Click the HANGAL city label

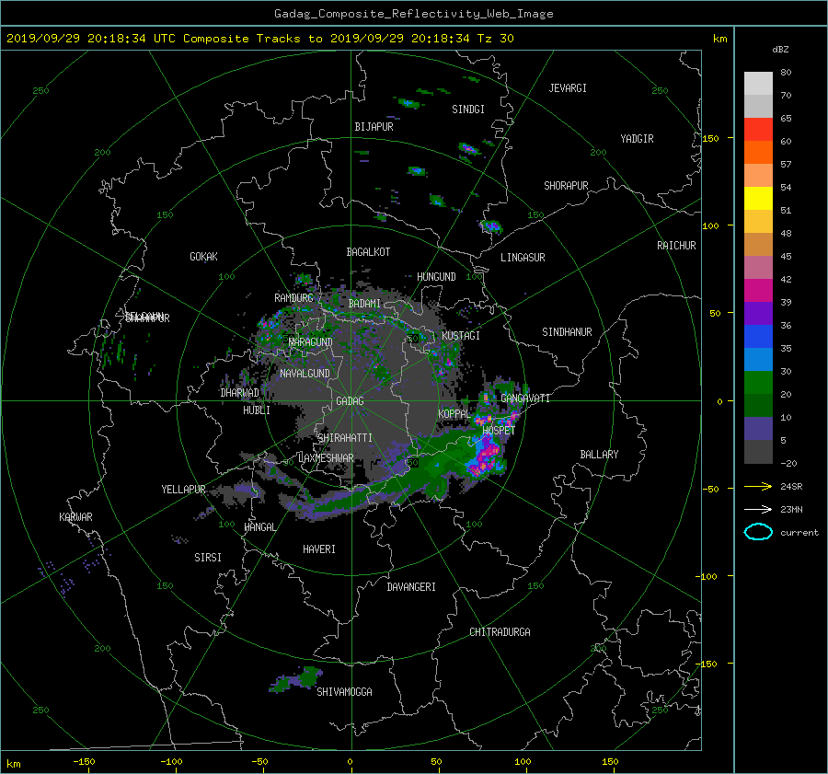[x=260, y=527]
